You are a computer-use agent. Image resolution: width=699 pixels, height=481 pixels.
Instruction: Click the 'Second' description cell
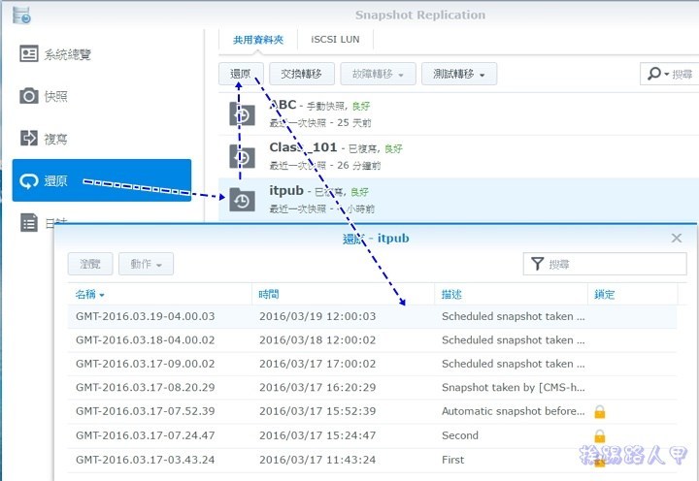459,435
